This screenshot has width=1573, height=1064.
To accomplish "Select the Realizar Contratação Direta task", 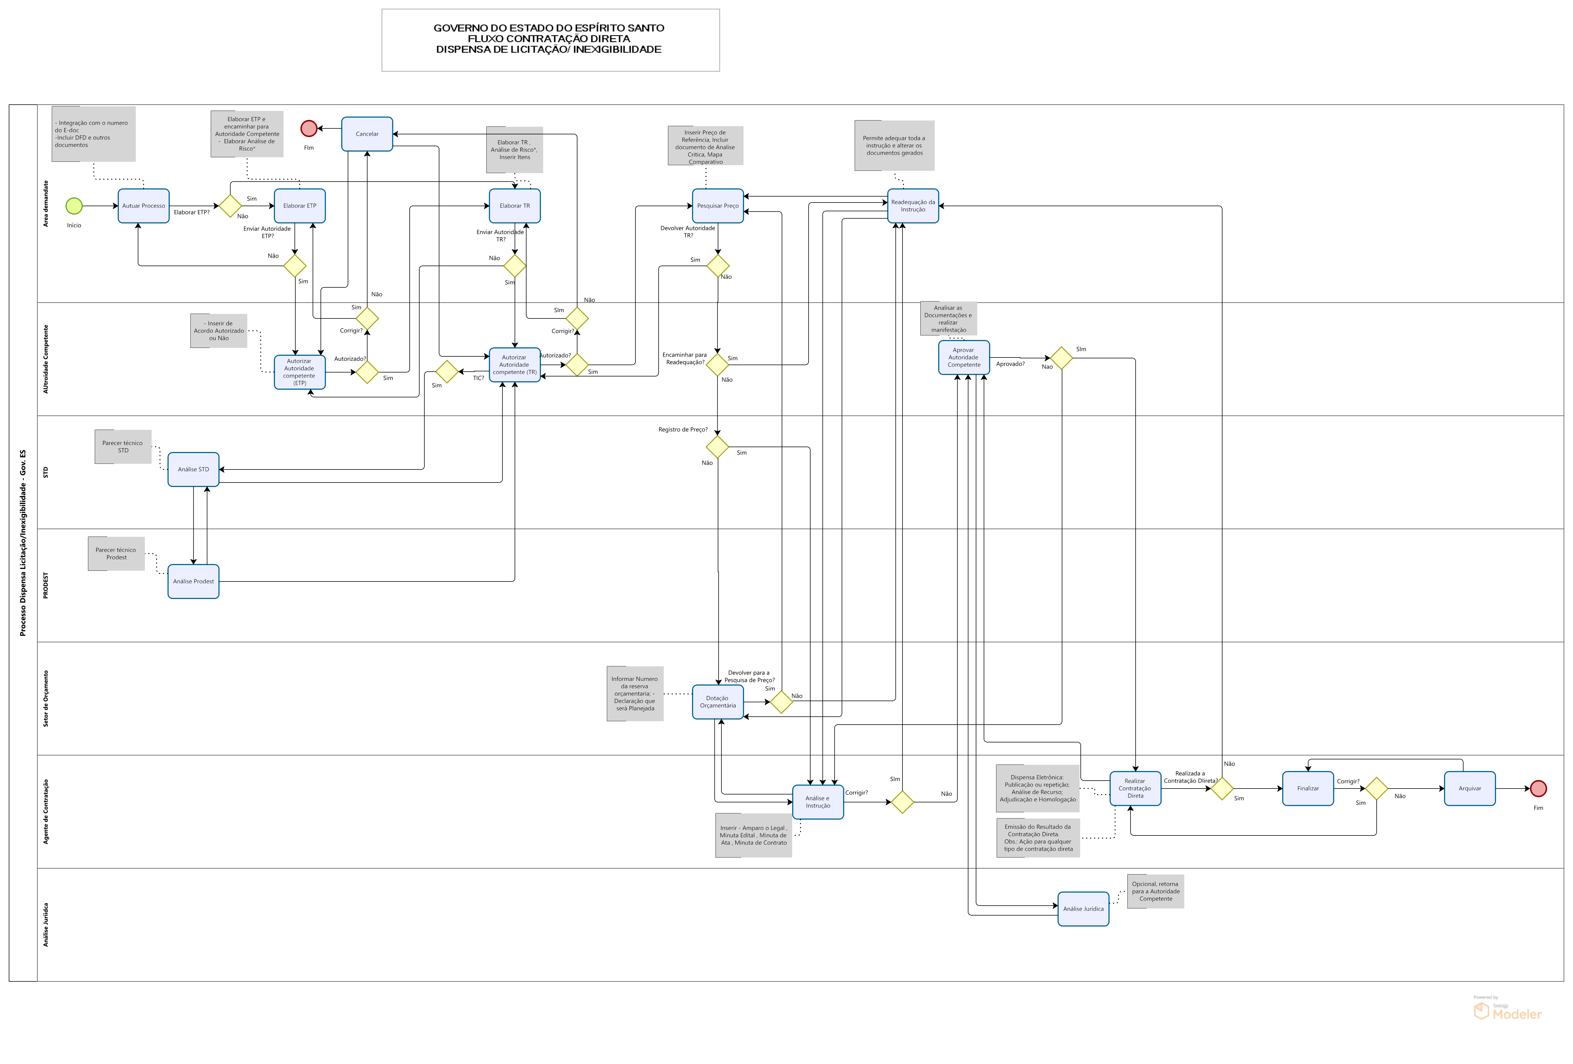I will pos(1135,789).
